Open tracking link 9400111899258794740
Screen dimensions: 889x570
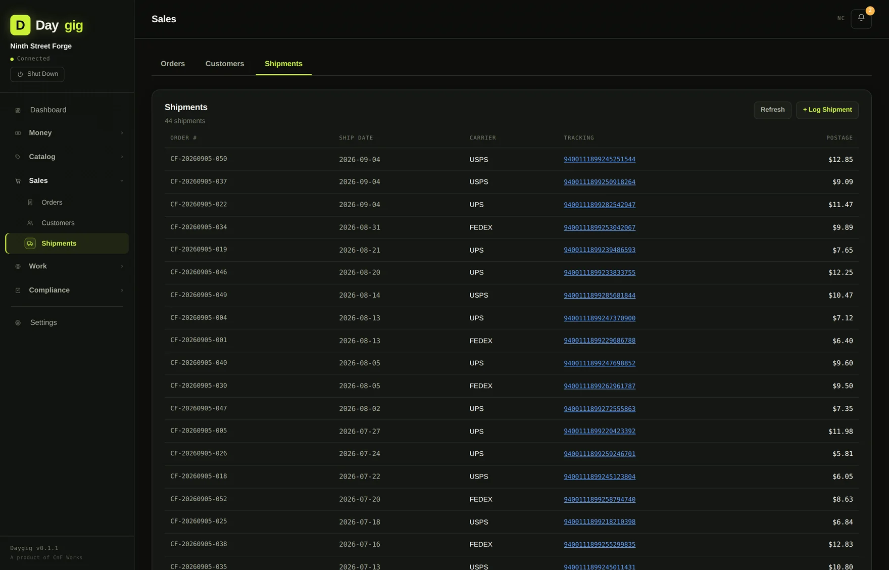(x=600, y=499)
